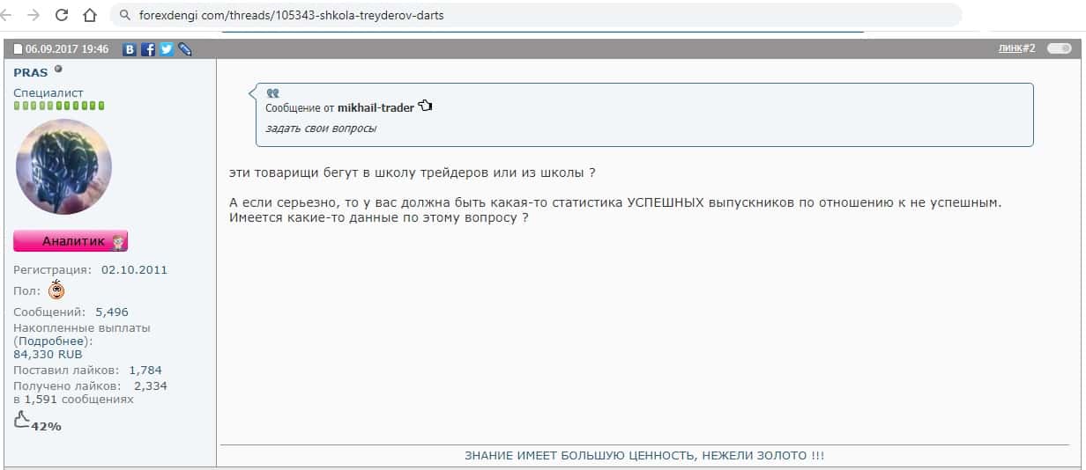Go to browser home page
This screenshot has height=470, width=1086.
pyautogui.click(x=89, y=15)
